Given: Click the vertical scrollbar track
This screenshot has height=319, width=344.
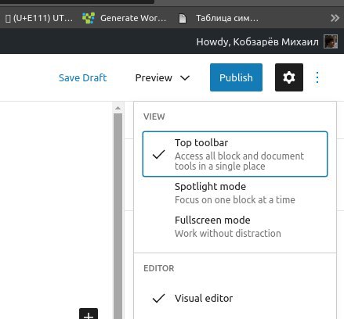Looking at the screenshot, I should click(118, 216).
